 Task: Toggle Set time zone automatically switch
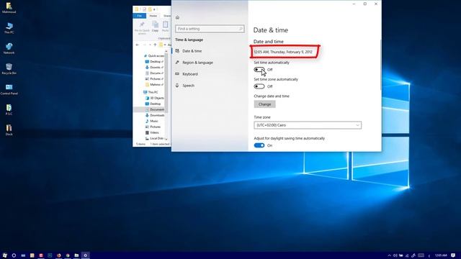point(259,86)
